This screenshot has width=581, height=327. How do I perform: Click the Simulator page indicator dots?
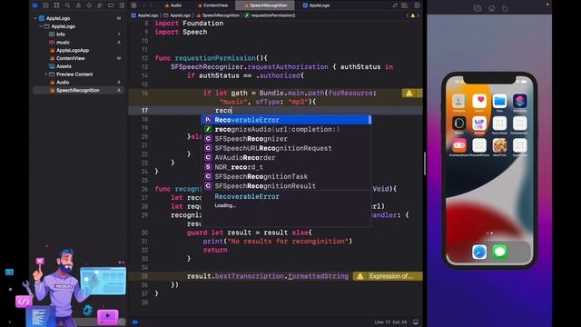489,233
